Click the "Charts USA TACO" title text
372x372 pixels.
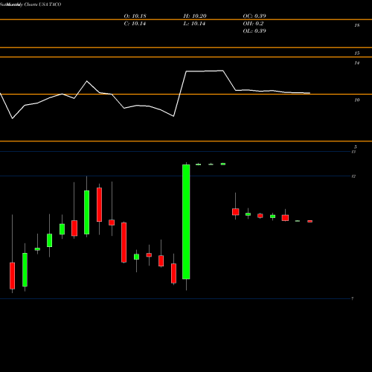[42, 4]
